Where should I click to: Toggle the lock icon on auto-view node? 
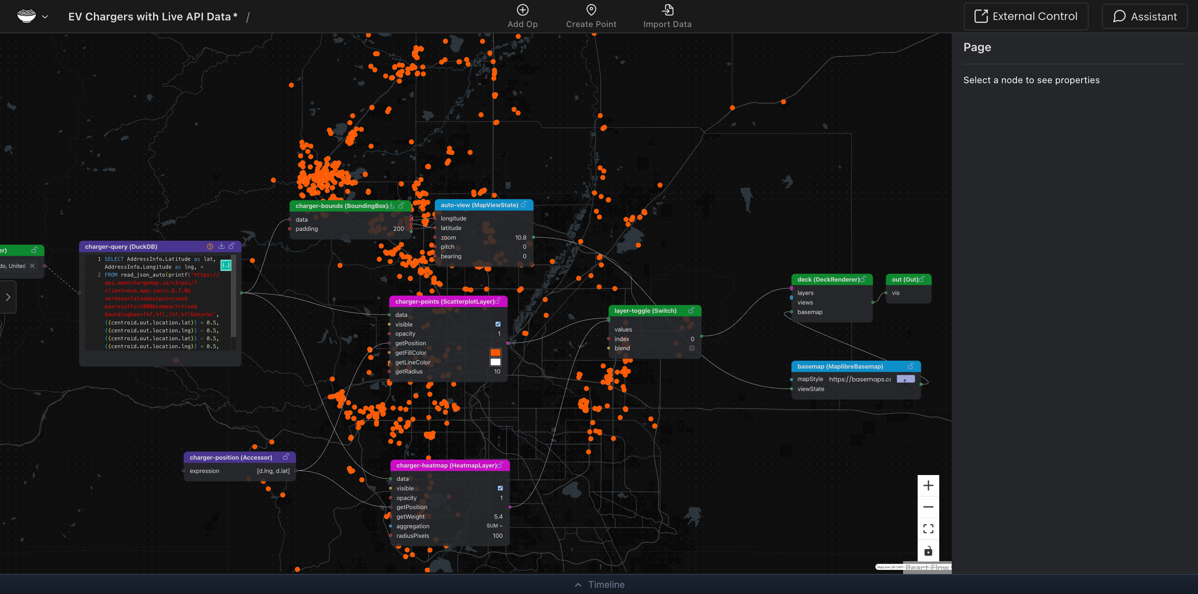tap(524, 205)
